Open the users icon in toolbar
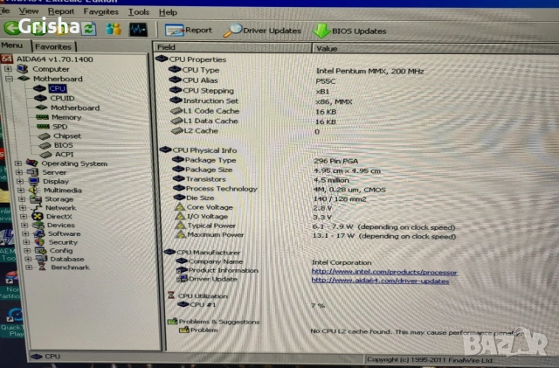 click(114, 29)
